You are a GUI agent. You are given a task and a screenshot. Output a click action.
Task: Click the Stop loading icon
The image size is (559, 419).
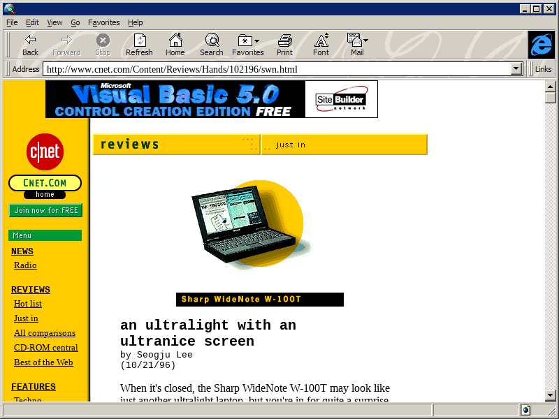(x=103, y=45)
